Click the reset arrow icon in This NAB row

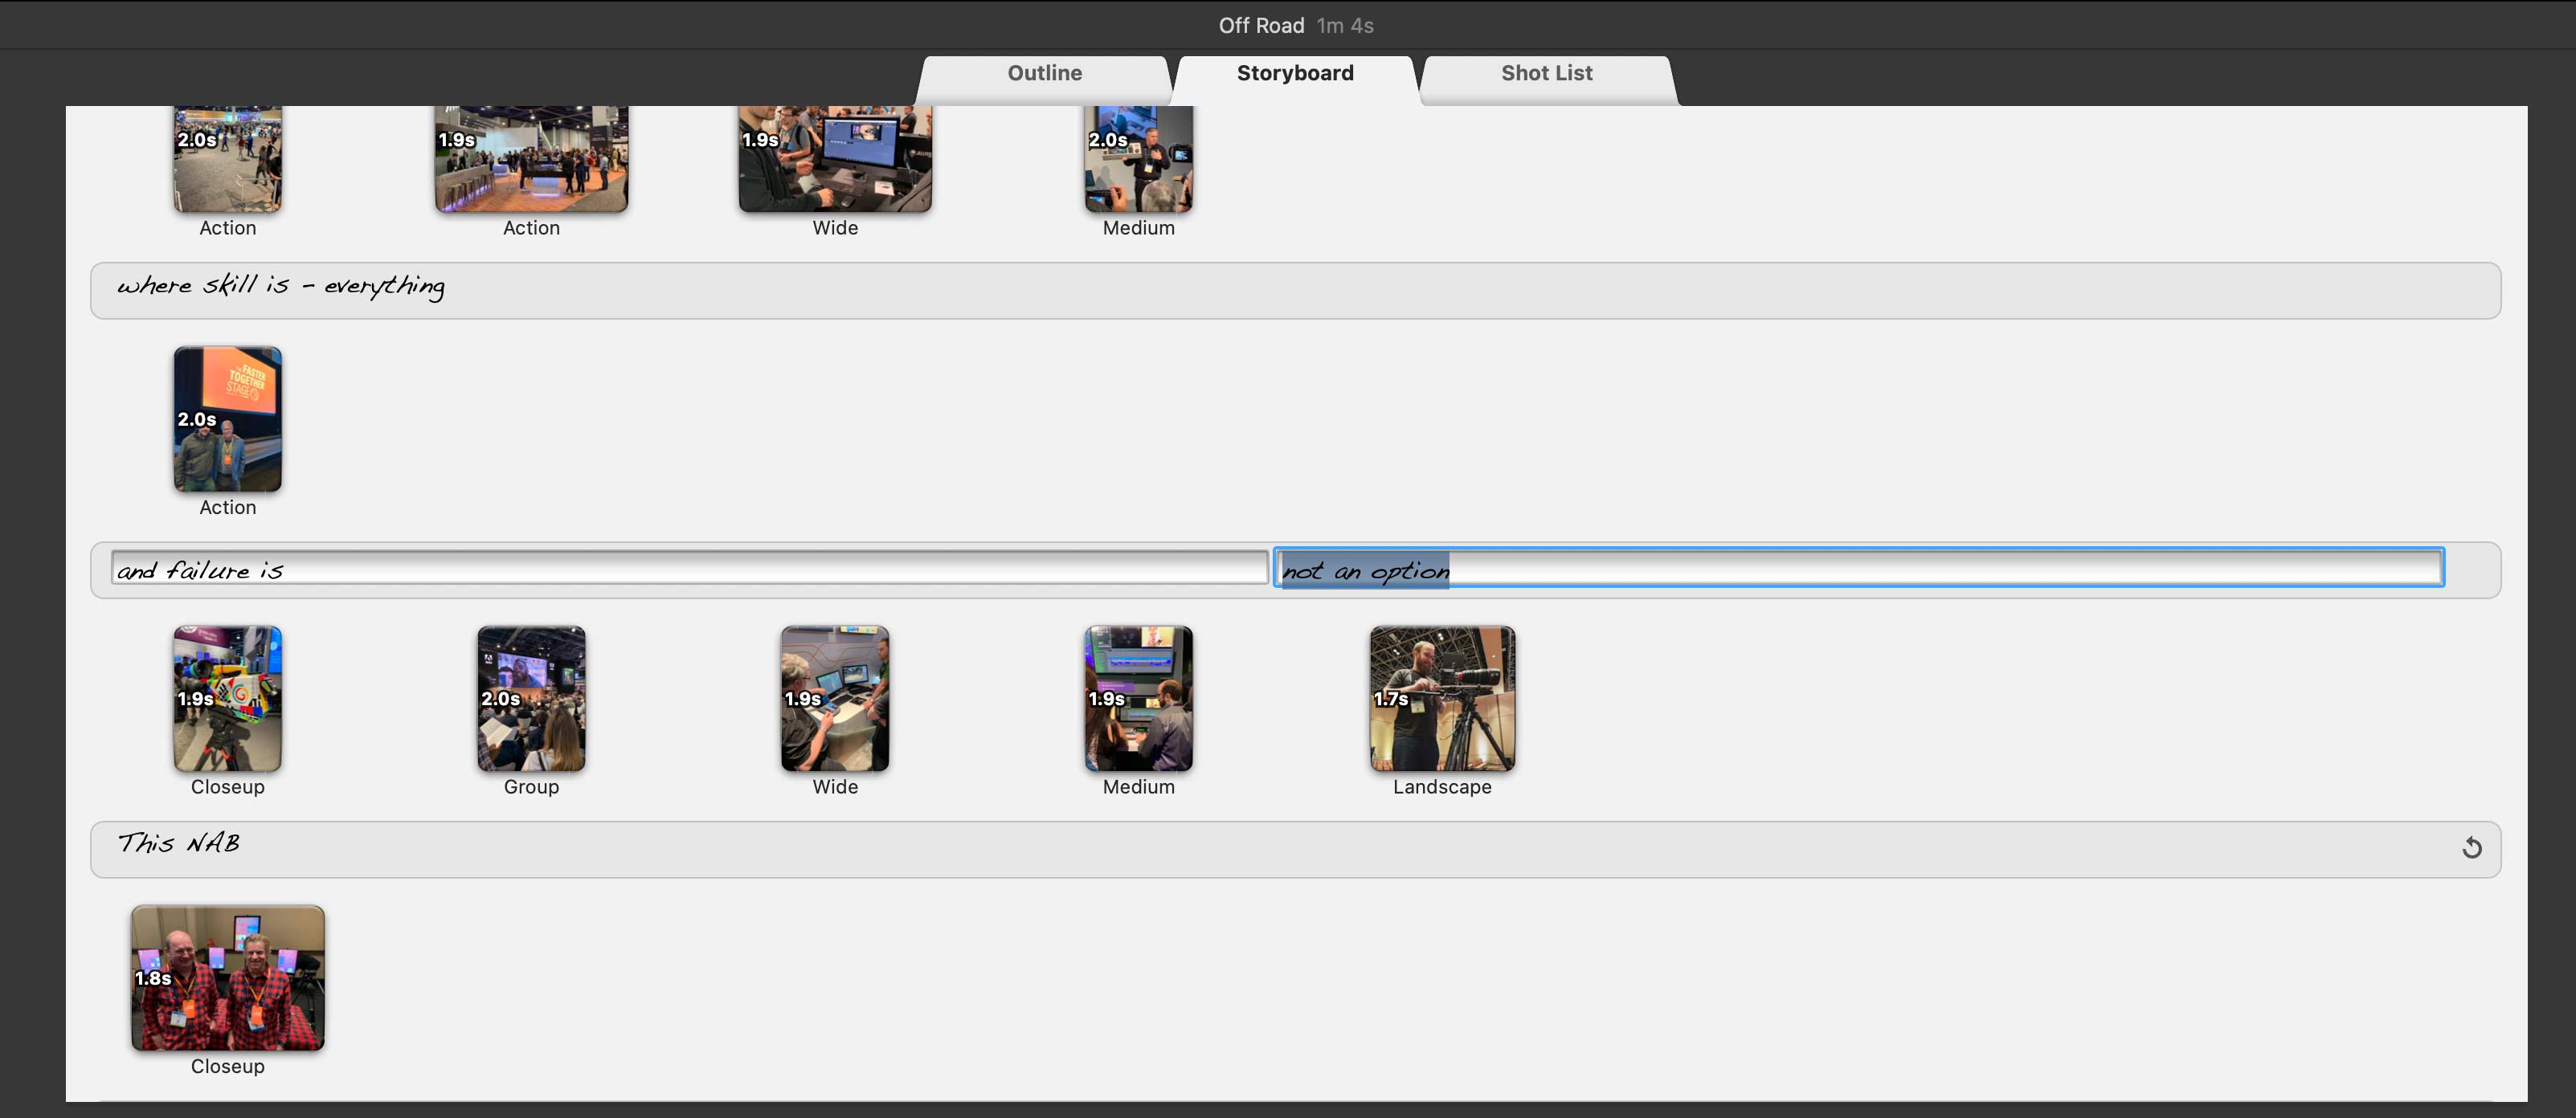(2471, 848)
